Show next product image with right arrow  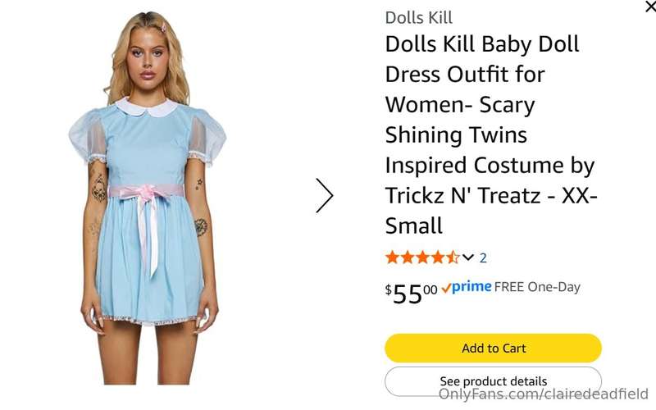tap(325, 195)
